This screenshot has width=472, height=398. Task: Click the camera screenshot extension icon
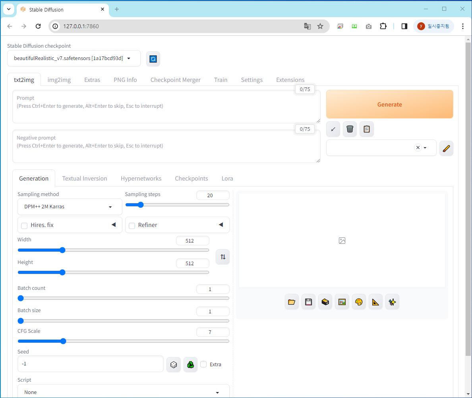coord(368,27)
